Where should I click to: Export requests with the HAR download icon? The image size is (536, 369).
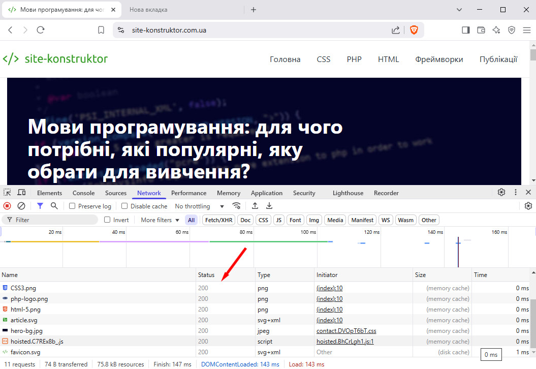coord(269,206)
